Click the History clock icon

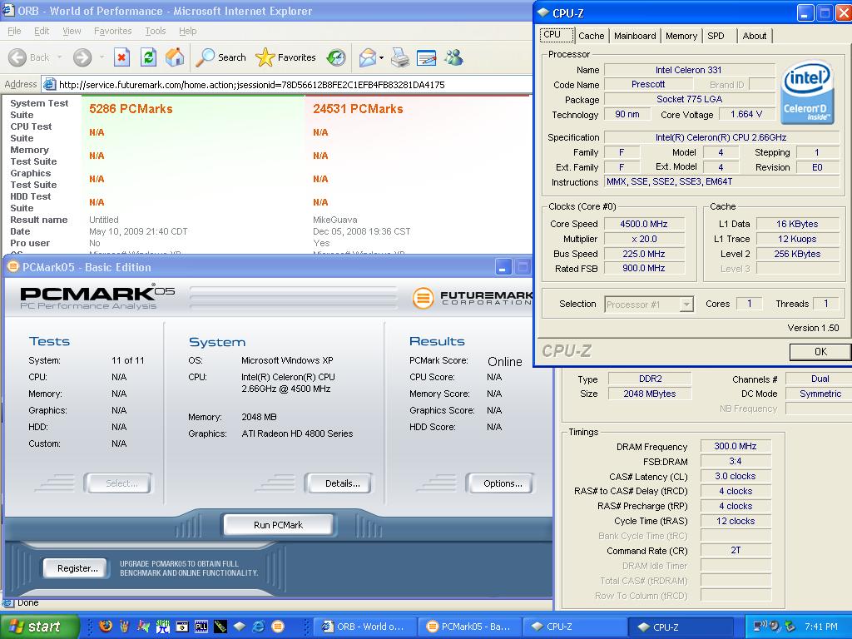pyautogui.click(x=336, y=57)
